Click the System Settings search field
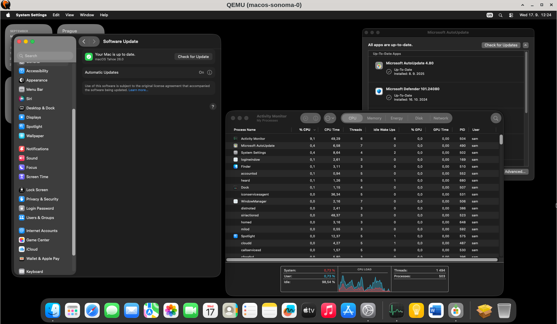 [x=44, y=55]
